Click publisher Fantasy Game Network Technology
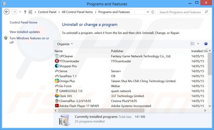 click(141, 56)
